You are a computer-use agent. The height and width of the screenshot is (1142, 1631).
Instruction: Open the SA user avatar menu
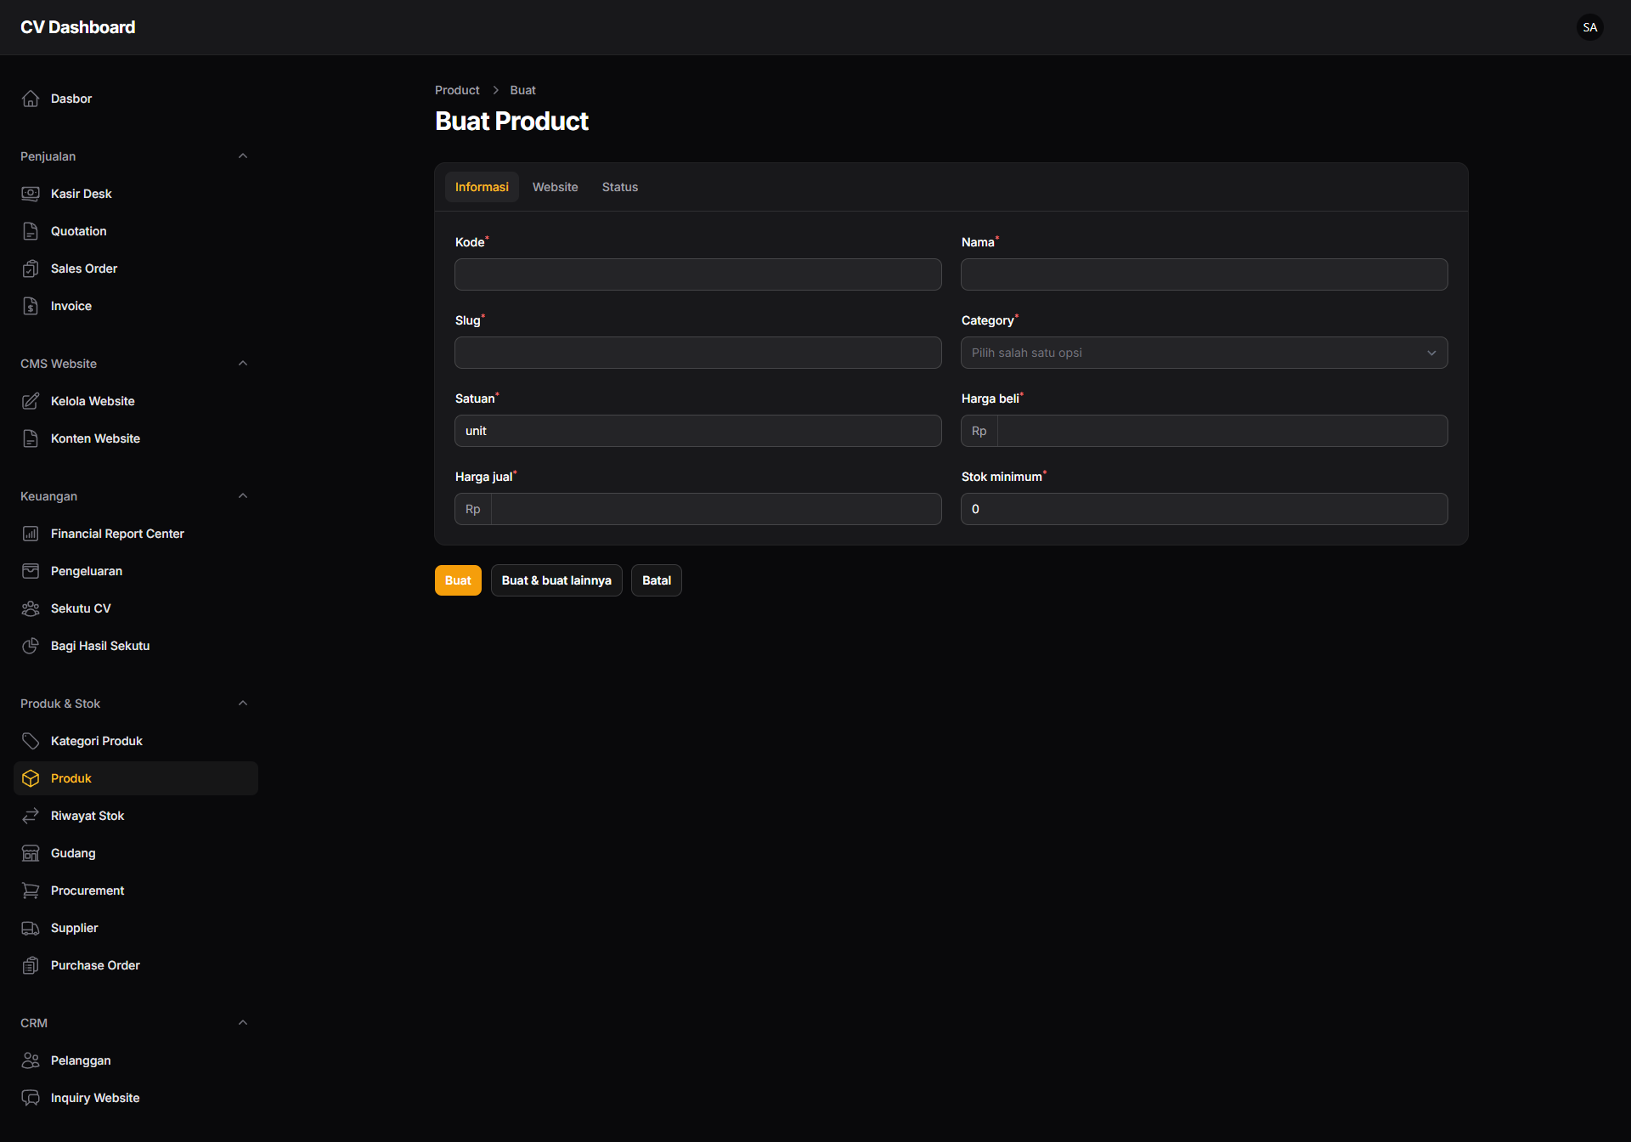pos(1590,27)
